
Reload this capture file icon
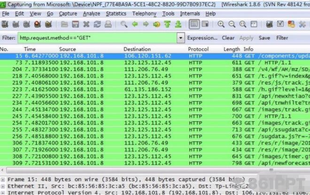pyautogui.click(x=97, y=24)
